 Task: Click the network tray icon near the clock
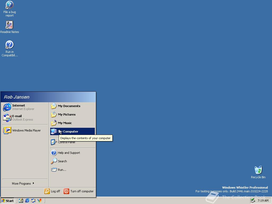pyautogui.click(x=253, y=201)
